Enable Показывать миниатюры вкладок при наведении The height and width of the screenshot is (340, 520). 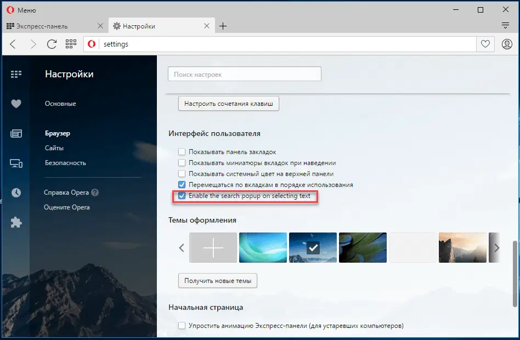[x=182, y=162]
